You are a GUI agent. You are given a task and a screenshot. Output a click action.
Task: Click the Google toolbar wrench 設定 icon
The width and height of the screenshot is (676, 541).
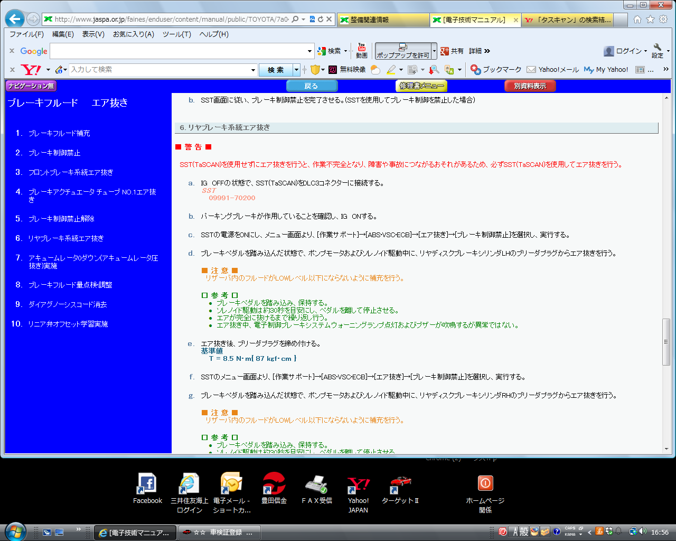click(658, 51)
